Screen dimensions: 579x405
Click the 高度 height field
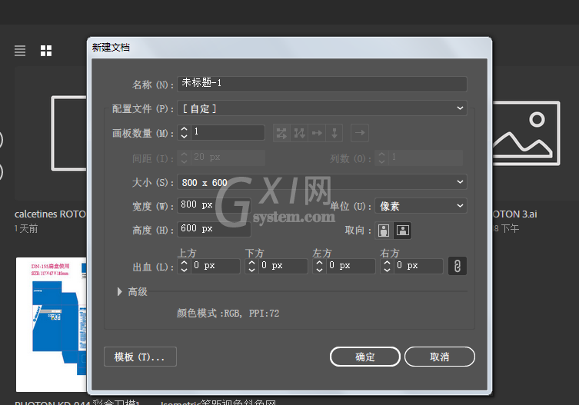215,229
